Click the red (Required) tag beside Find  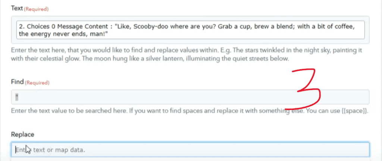pos(37,83)
